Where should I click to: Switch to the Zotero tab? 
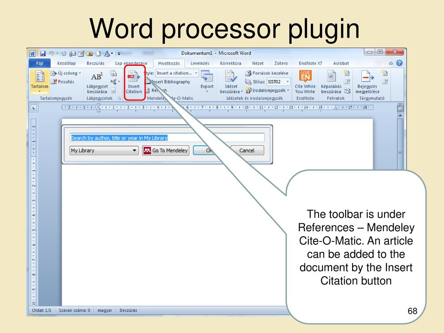(281, 63)
